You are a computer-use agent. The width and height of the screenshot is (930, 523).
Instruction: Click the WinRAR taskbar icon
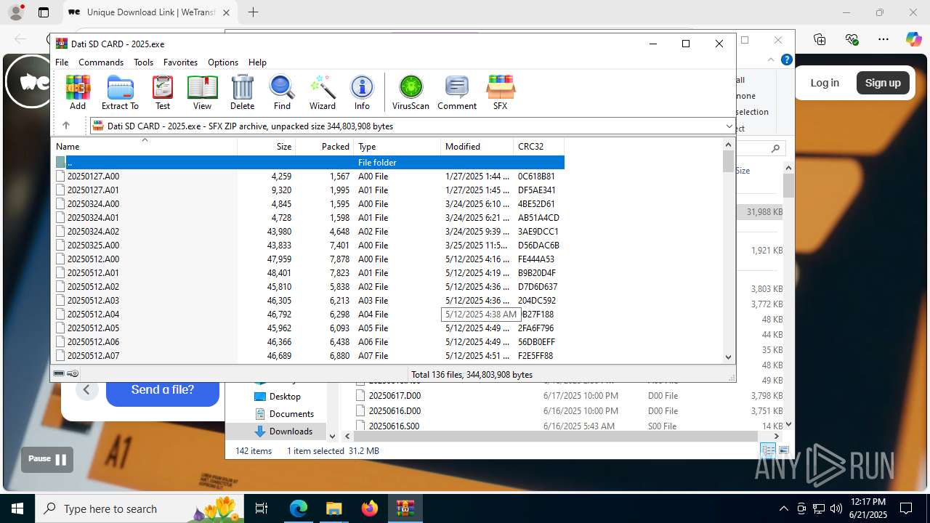point(405,508)
